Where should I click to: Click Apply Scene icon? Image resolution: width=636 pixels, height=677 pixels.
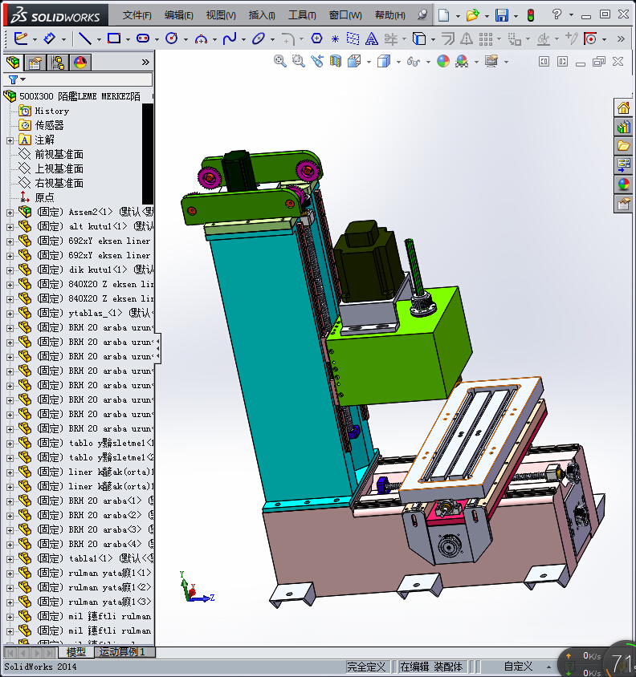point(462,61)
